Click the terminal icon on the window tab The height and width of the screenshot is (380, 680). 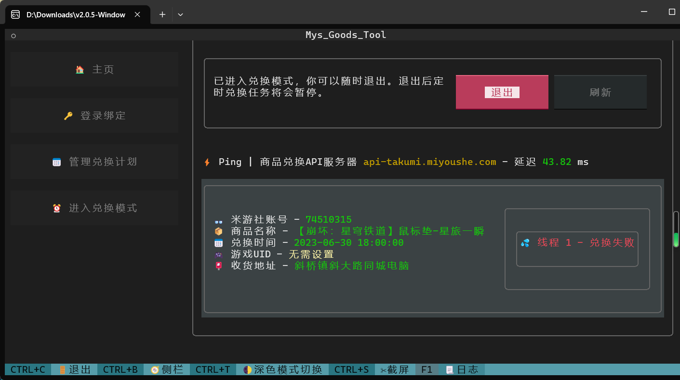click(x=15, y=14)
